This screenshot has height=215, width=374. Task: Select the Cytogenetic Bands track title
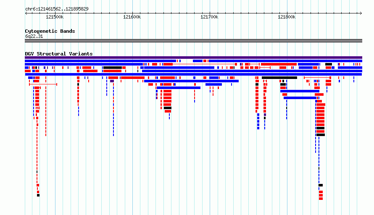tap(50, 31)
